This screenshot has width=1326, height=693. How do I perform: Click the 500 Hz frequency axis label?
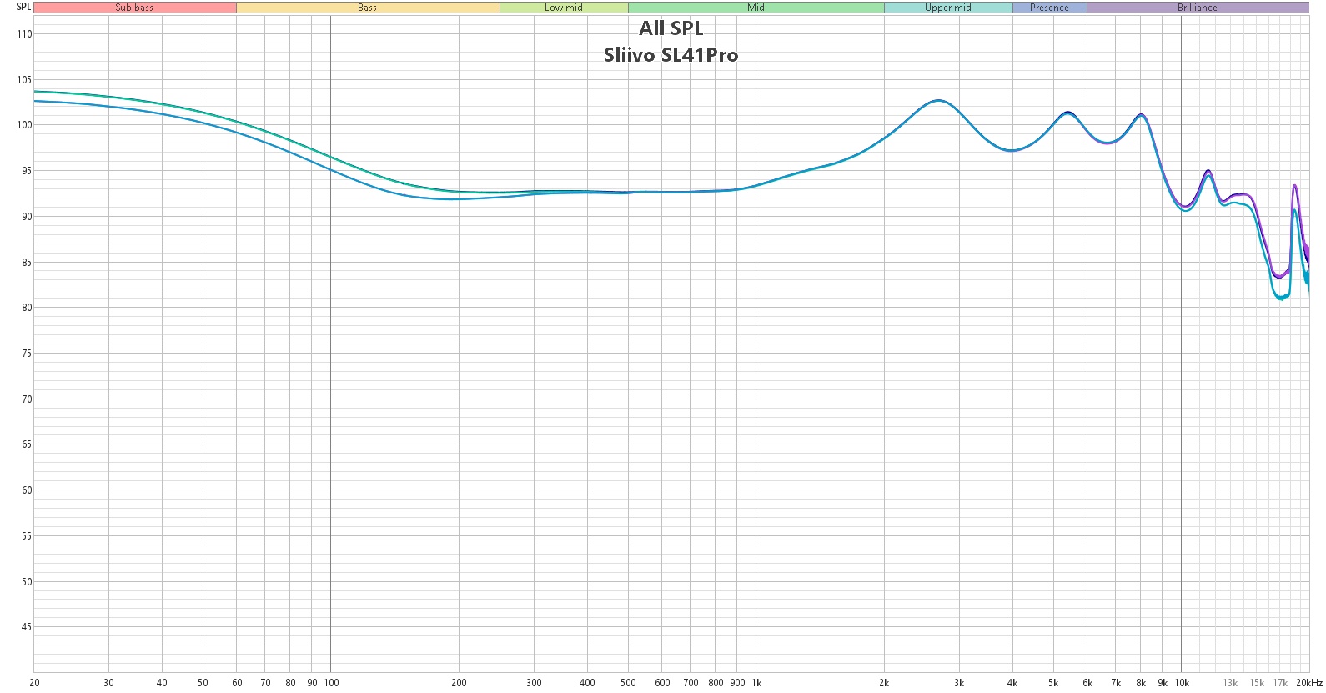[x=628, y=683]
